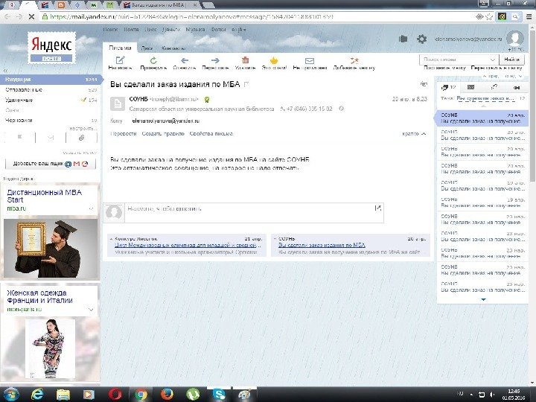The width and height of the screenshot is (536, 402).
Task: Show unread filter in left sidebar
Action: pos(51,138)
